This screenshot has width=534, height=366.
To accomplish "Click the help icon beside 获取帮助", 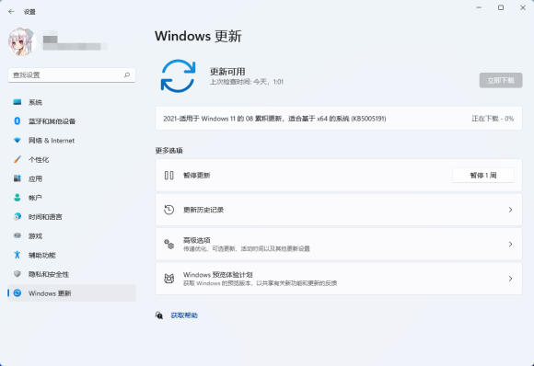I will click(159, 315).
